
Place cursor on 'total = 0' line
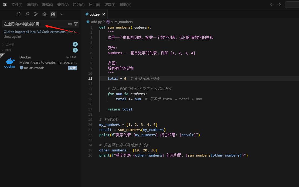click(x=117, y=78)
